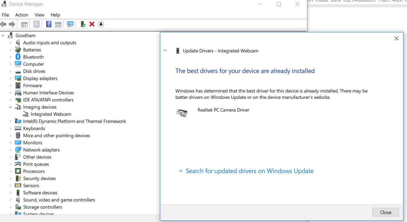Screen dimensions: 407x222
Task: Collapse the Gowtham root node
Action: 3,36
